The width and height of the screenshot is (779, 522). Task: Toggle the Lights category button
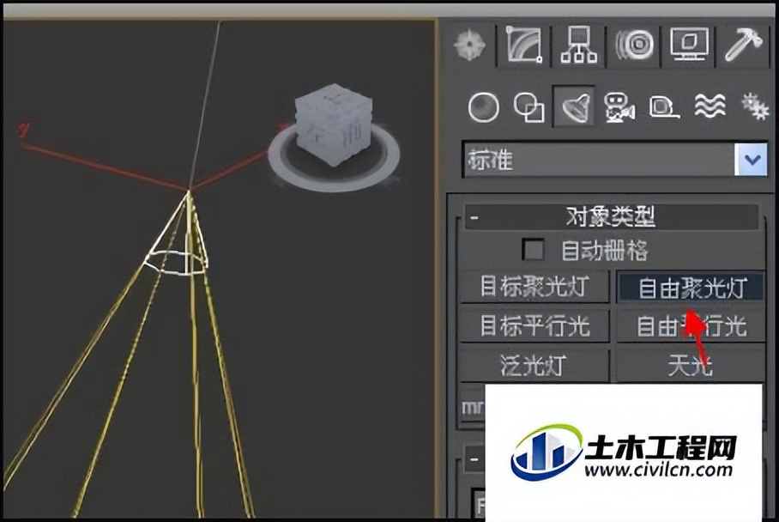coord(573,106)
